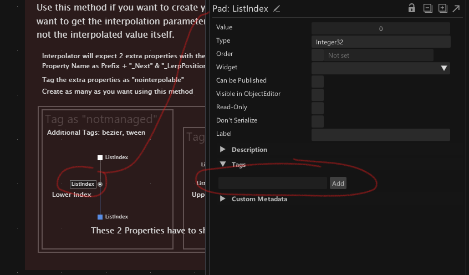Image resolution: width=469 pixels, height=275 pixels.
Task: Toggle the Order checkbox next to Not set
Action: pyautogui.click(x=318, y=55)
